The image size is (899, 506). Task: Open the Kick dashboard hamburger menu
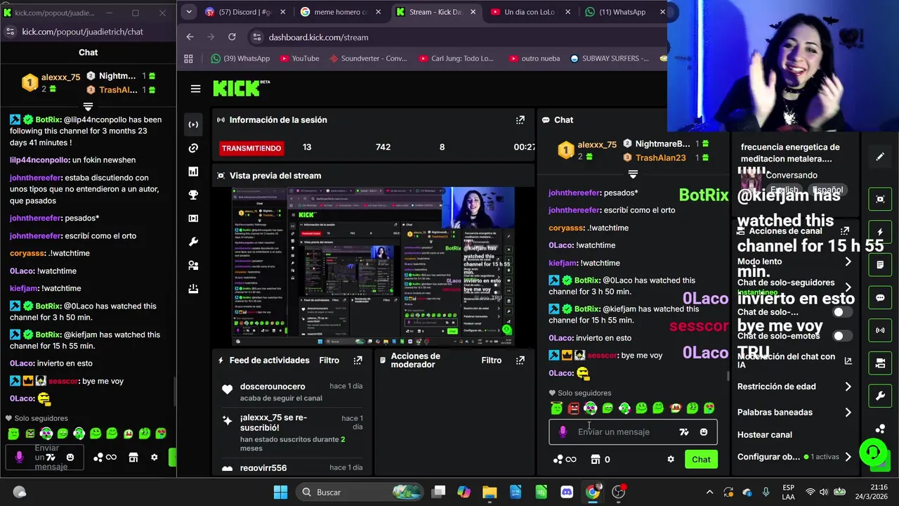(x=195, y=89)
